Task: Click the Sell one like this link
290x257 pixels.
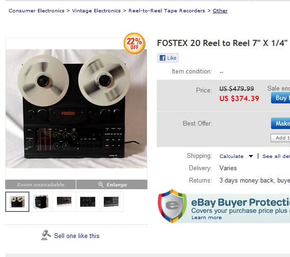Action: (x=77, y=236)
